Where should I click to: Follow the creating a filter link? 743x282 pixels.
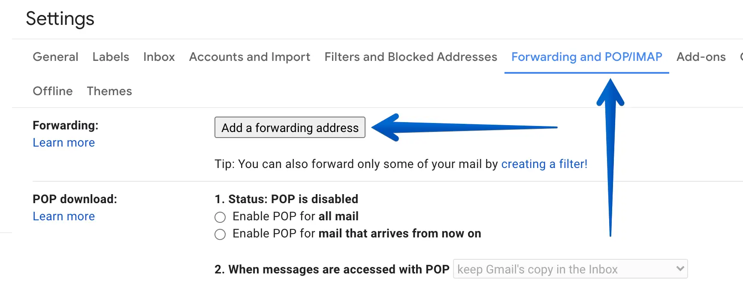coord(544,164)
